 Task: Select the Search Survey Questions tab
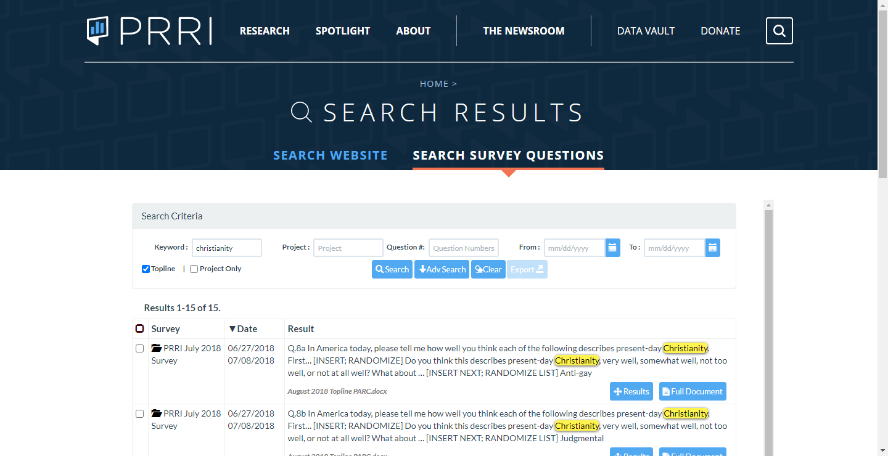[x=508, y=155]
